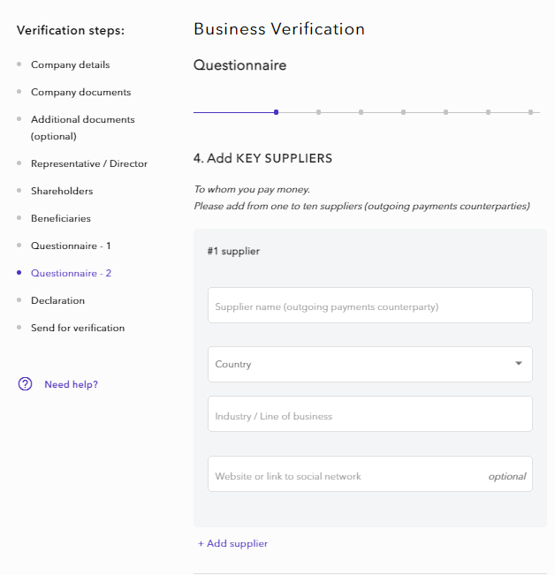Click the last progress dot in questionnaire stepper
Viewport: 555px width, 575px height.
coord(530,112)
